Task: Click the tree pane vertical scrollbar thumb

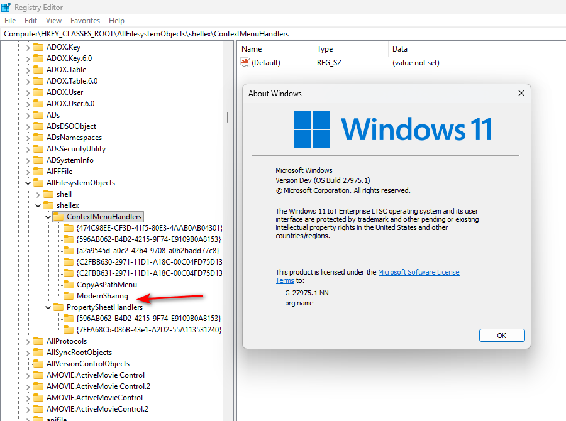Action: (228, 117)
